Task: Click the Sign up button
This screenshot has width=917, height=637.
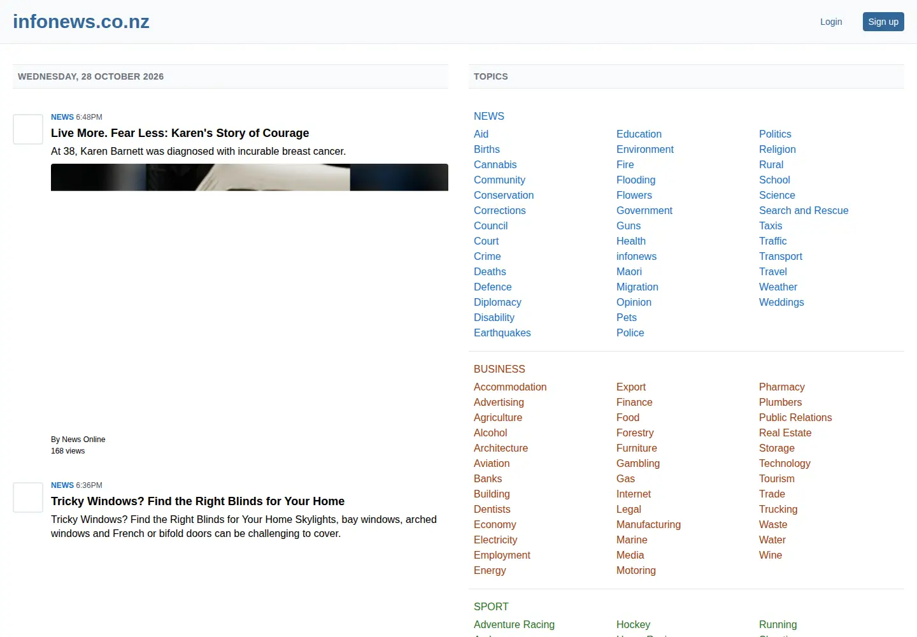Action: 883,22
